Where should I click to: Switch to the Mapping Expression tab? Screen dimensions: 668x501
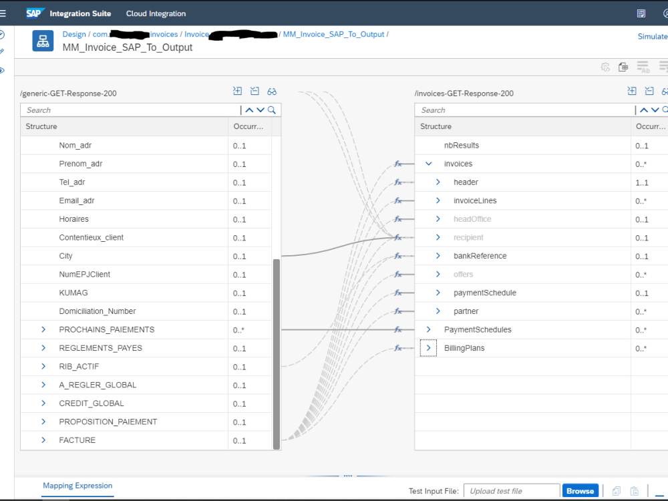click(x=77, y=486)
